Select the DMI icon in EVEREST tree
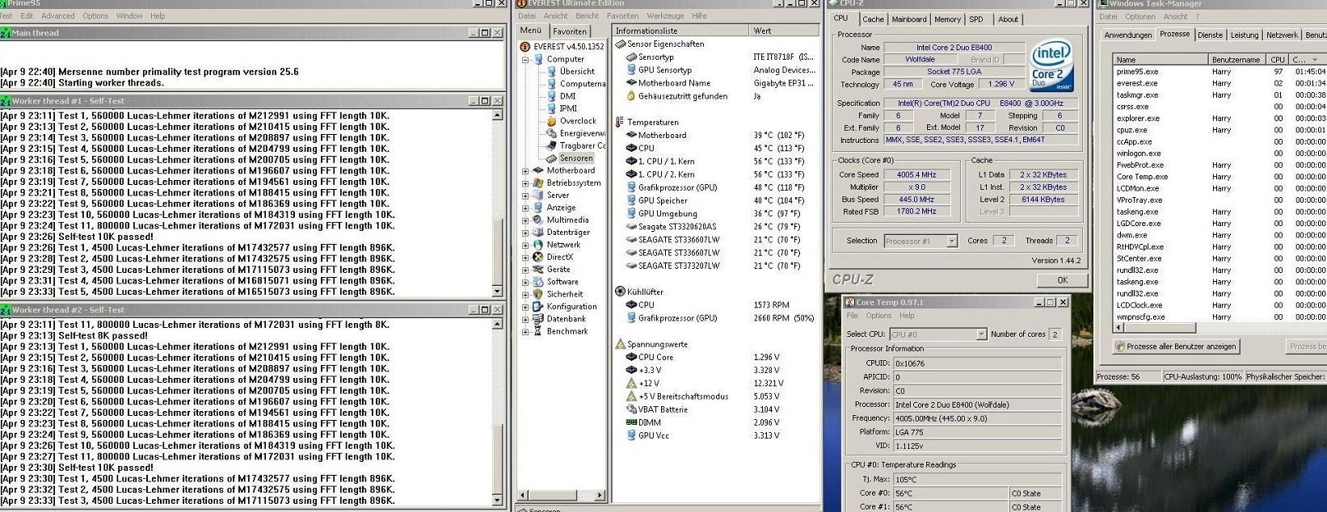The width and height of the screenshot is (1327, 512). click(552, 95)
